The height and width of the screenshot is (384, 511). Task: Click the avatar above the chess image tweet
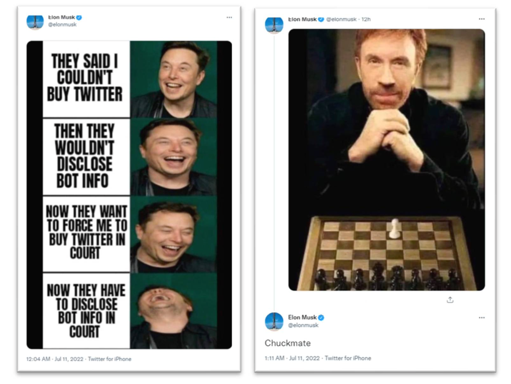274,26
